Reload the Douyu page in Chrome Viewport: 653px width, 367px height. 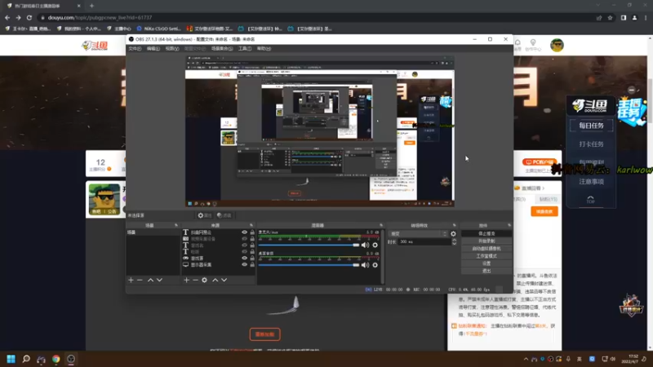click(x=29, y=17)
